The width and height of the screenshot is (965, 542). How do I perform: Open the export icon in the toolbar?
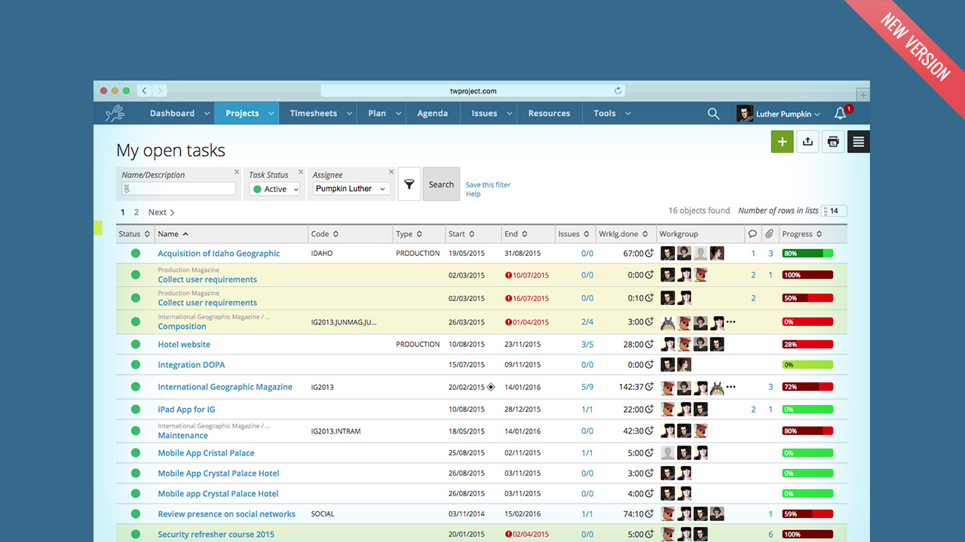click(x=807, y=142)
